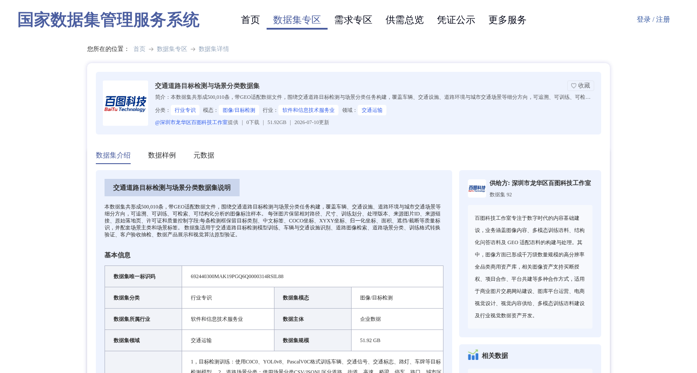Click the 0下载 download count text

pyautogui.click(x=253, y=122)
